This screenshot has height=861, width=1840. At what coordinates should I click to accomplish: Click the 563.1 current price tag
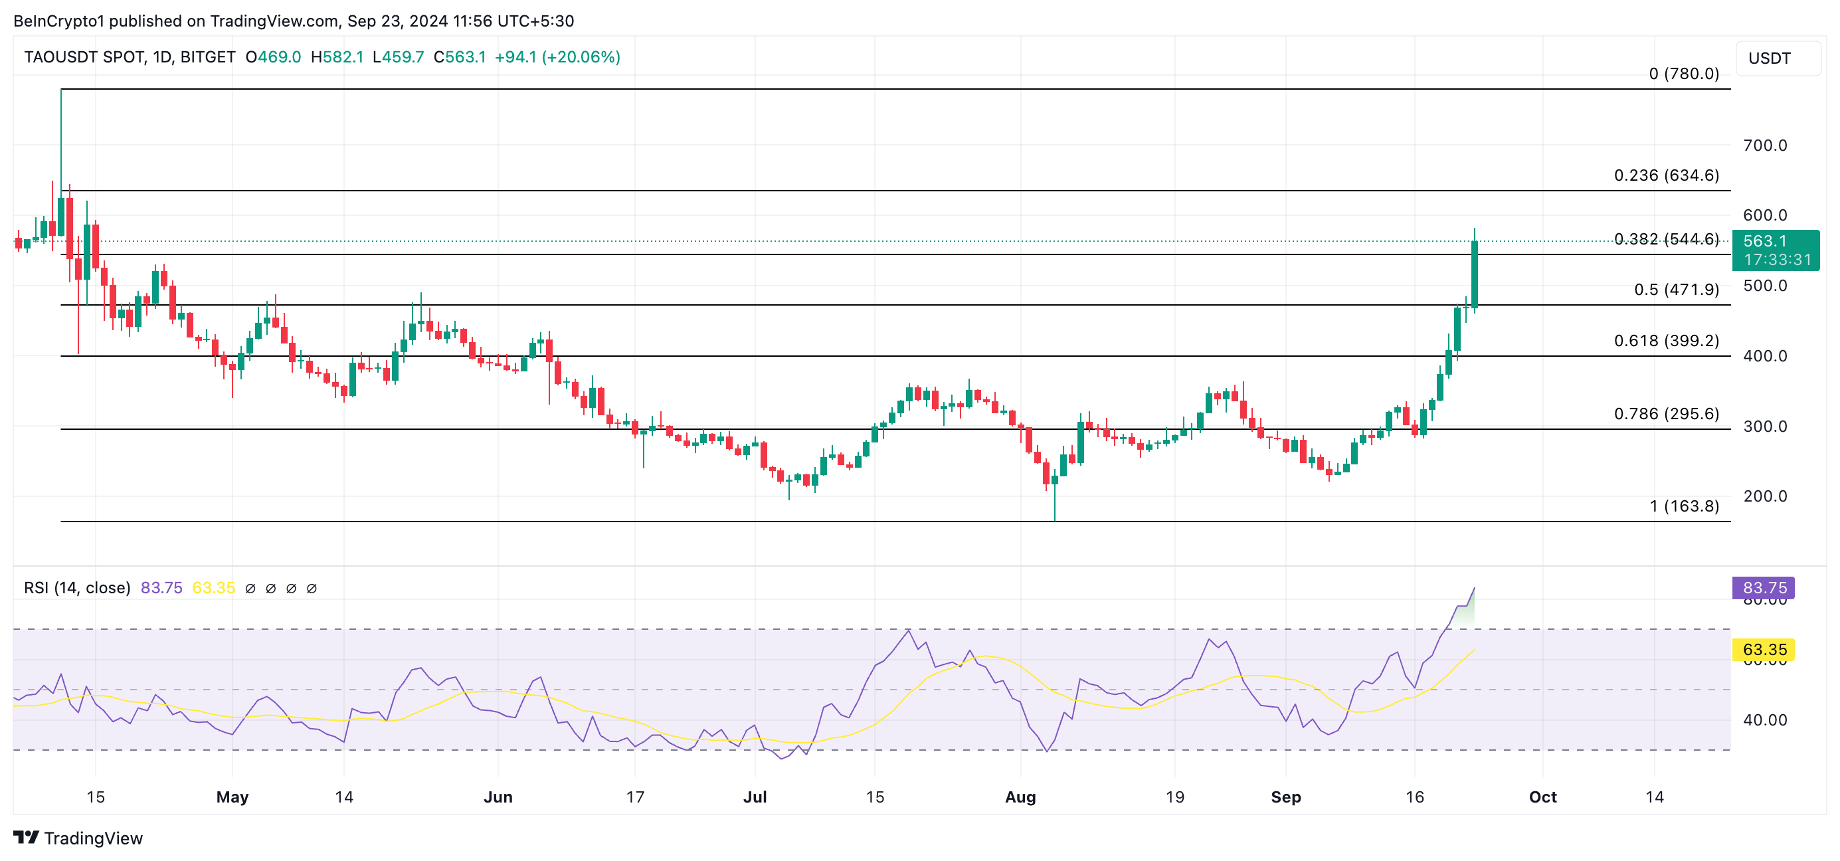(1776, 250)
